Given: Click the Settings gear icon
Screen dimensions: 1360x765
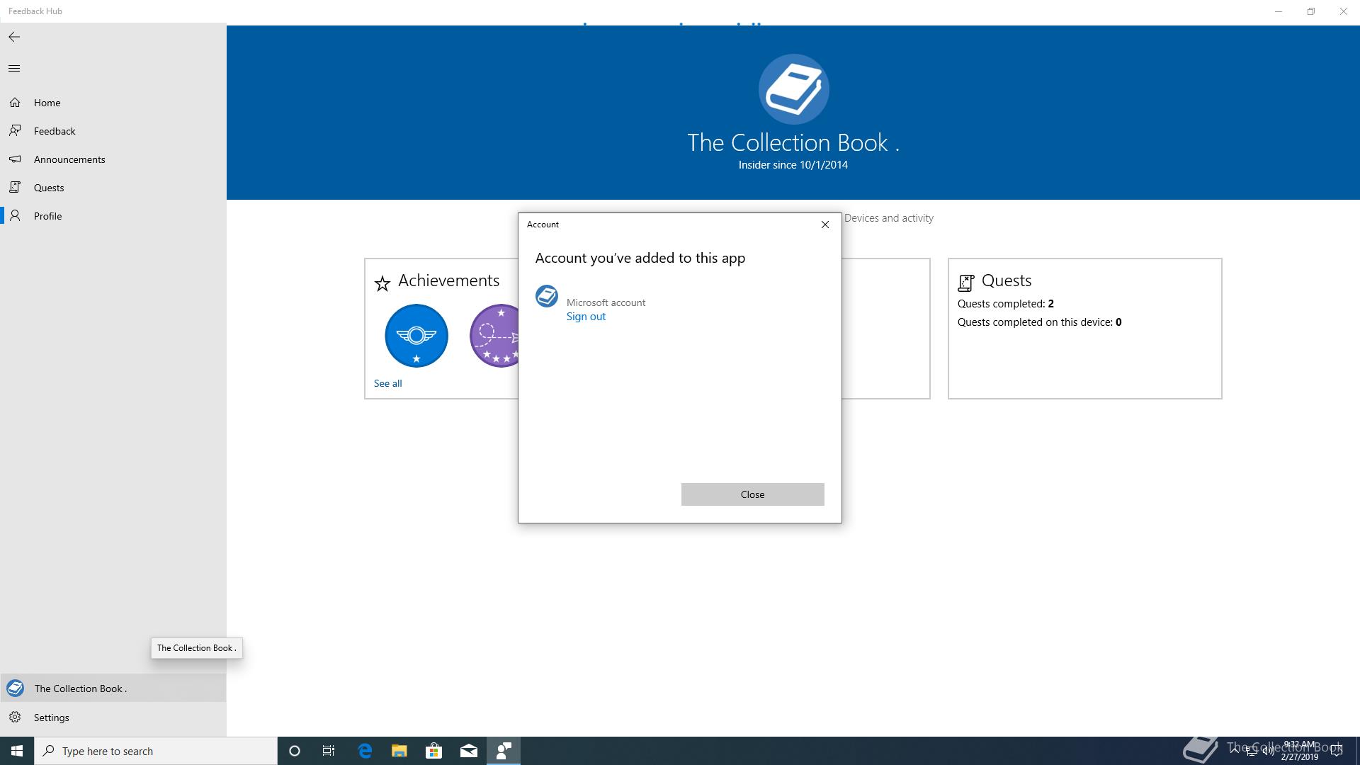Looking at the screenshot, I should 15,718.
